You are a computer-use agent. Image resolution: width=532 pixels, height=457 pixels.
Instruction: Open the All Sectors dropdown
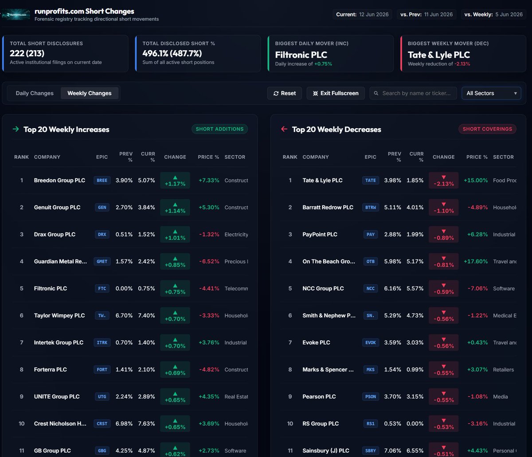tap(491, 93)
